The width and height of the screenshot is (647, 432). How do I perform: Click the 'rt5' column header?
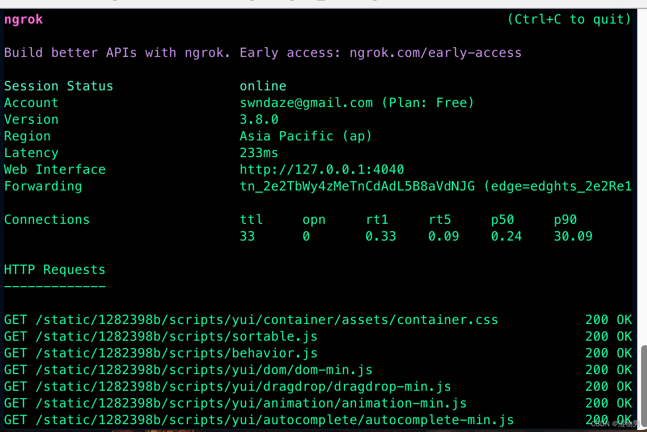[x=440, y=219]
